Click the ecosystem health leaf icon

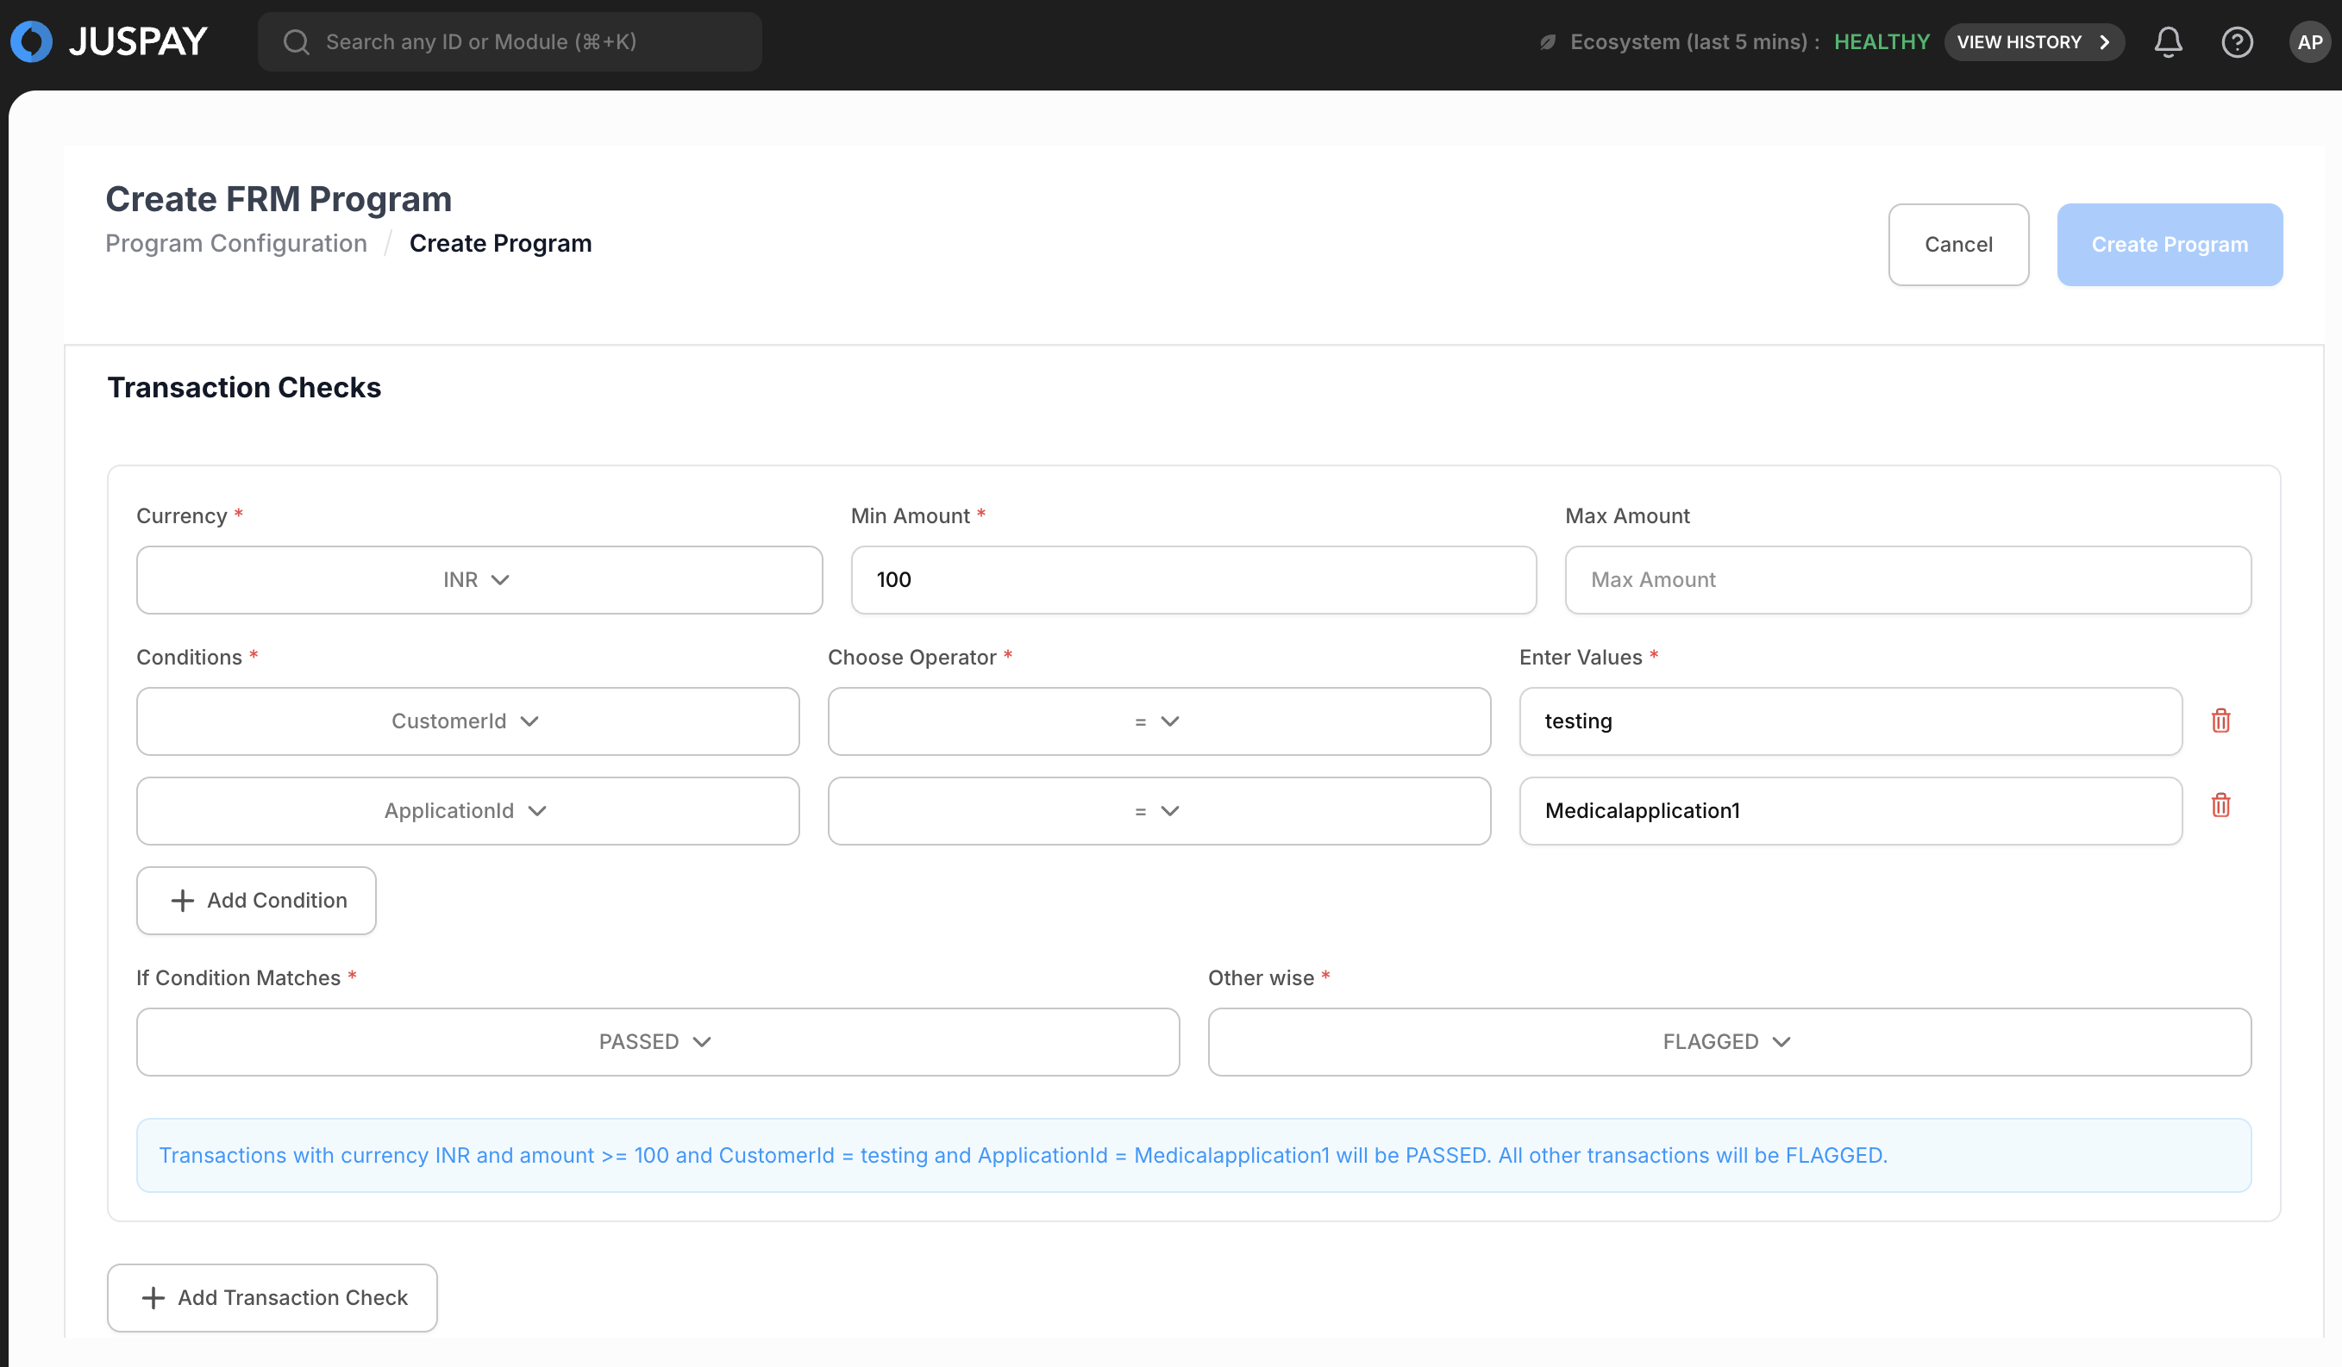coord(1547,41)
